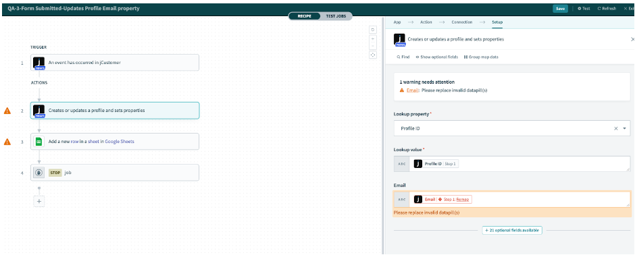Click the Test button in header
The image size is (635, 257).
584,9
